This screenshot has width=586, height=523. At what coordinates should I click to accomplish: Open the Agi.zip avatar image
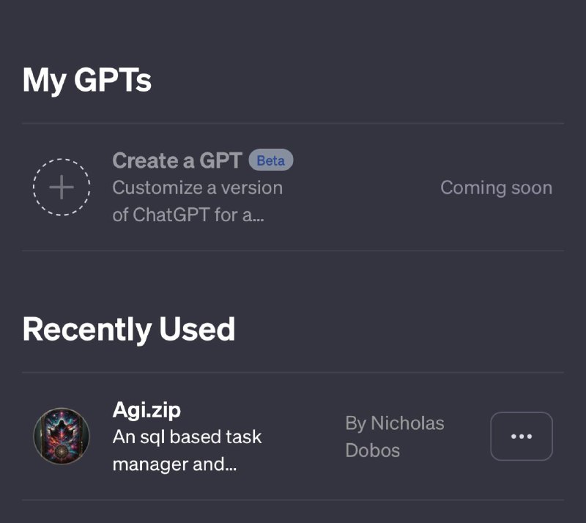[62, 437]
